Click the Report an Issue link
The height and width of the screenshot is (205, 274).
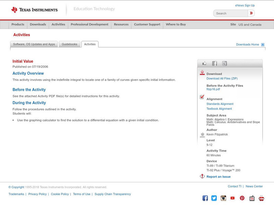click(x=219, y=177)
